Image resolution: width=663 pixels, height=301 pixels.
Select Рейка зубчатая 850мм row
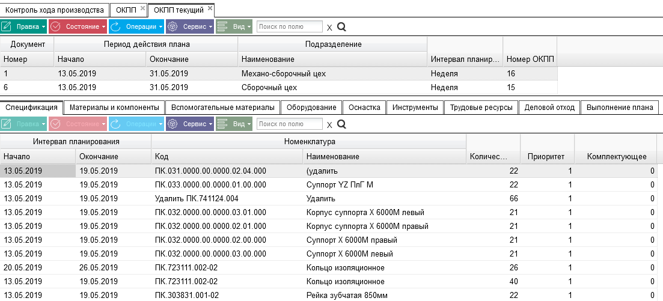pyautogui.click(x=329, y=295)
